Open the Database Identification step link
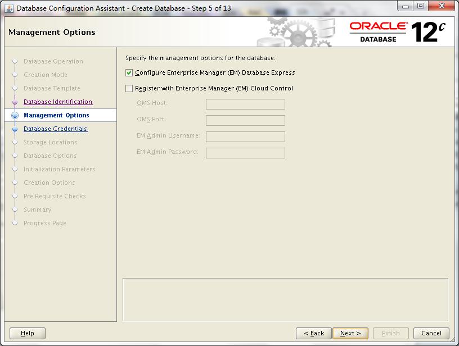The width and height of the screenshot is (459, 346). tap(58, 102)
